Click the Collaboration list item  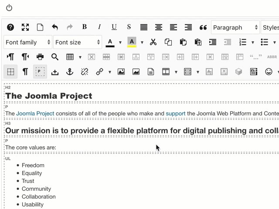[39, 197]
